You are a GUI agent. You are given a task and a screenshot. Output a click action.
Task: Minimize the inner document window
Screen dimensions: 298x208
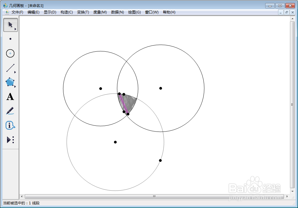click(281, 12)
